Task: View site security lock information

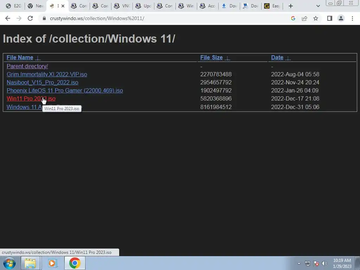Action: (x=44, y=18)
